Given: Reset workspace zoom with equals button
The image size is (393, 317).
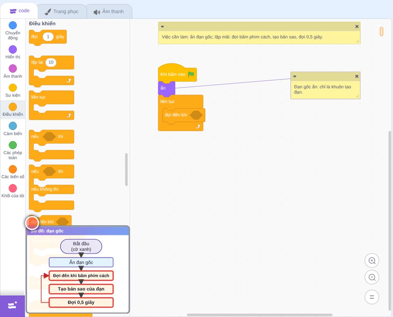Looking at the screenshot, I should point(372,297).
